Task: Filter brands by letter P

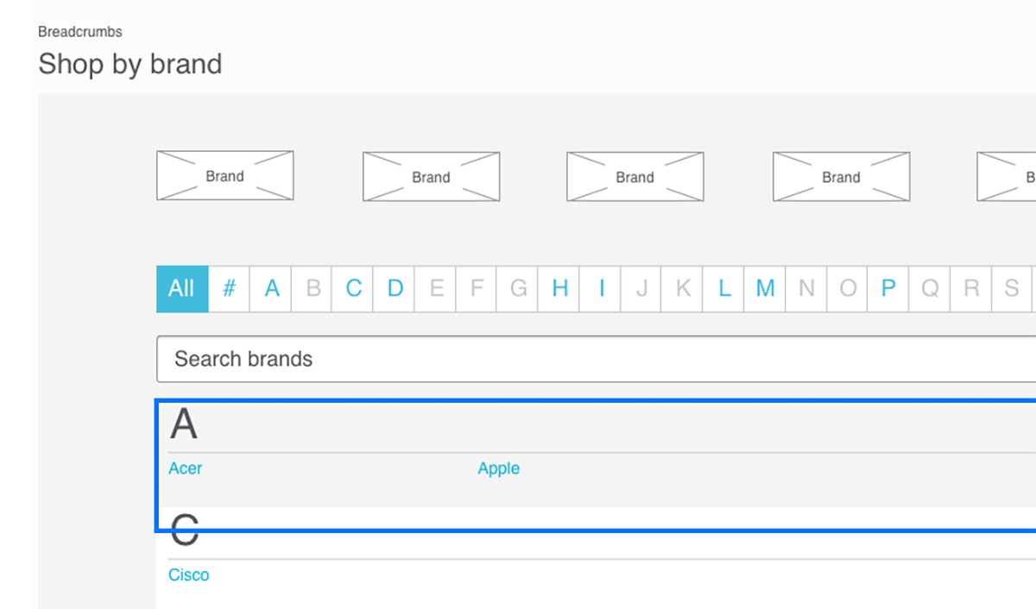Action: tap(888, 288)
